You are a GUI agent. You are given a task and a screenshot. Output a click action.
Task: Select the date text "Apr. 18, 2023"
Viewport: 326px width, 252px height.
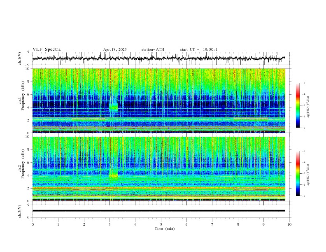coord(115,49)
